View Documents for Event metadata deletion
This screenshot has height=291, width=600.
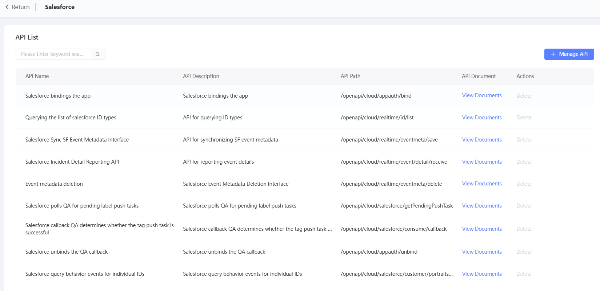(482, 184)
